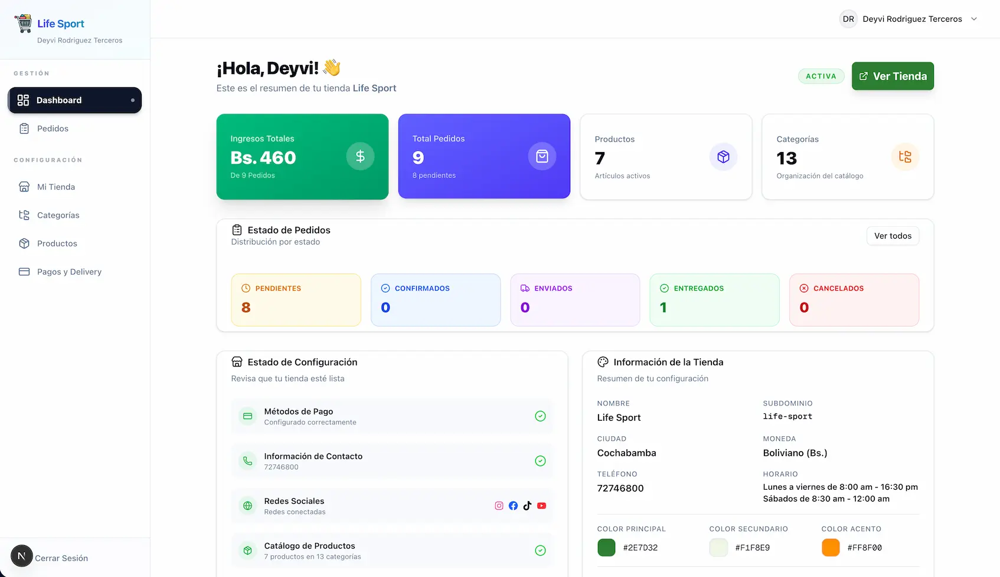Click the DR avatar in the header
Image resolution: width=1000 pixels, height=577 pixels.
pyautogui.click(x=848, y=19)
